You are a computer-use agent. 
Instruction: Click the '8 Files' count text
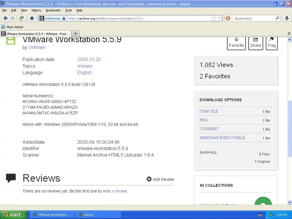(264, 154)
